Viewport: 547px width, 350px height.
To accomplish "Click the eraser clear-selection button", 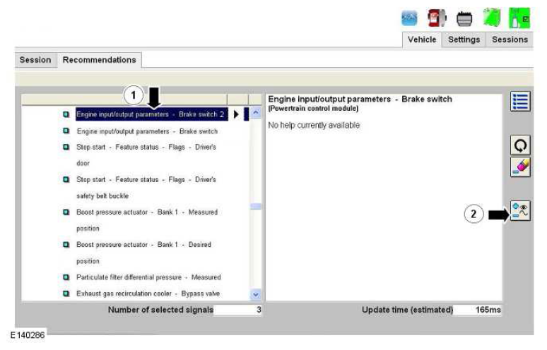I will 520,167.
